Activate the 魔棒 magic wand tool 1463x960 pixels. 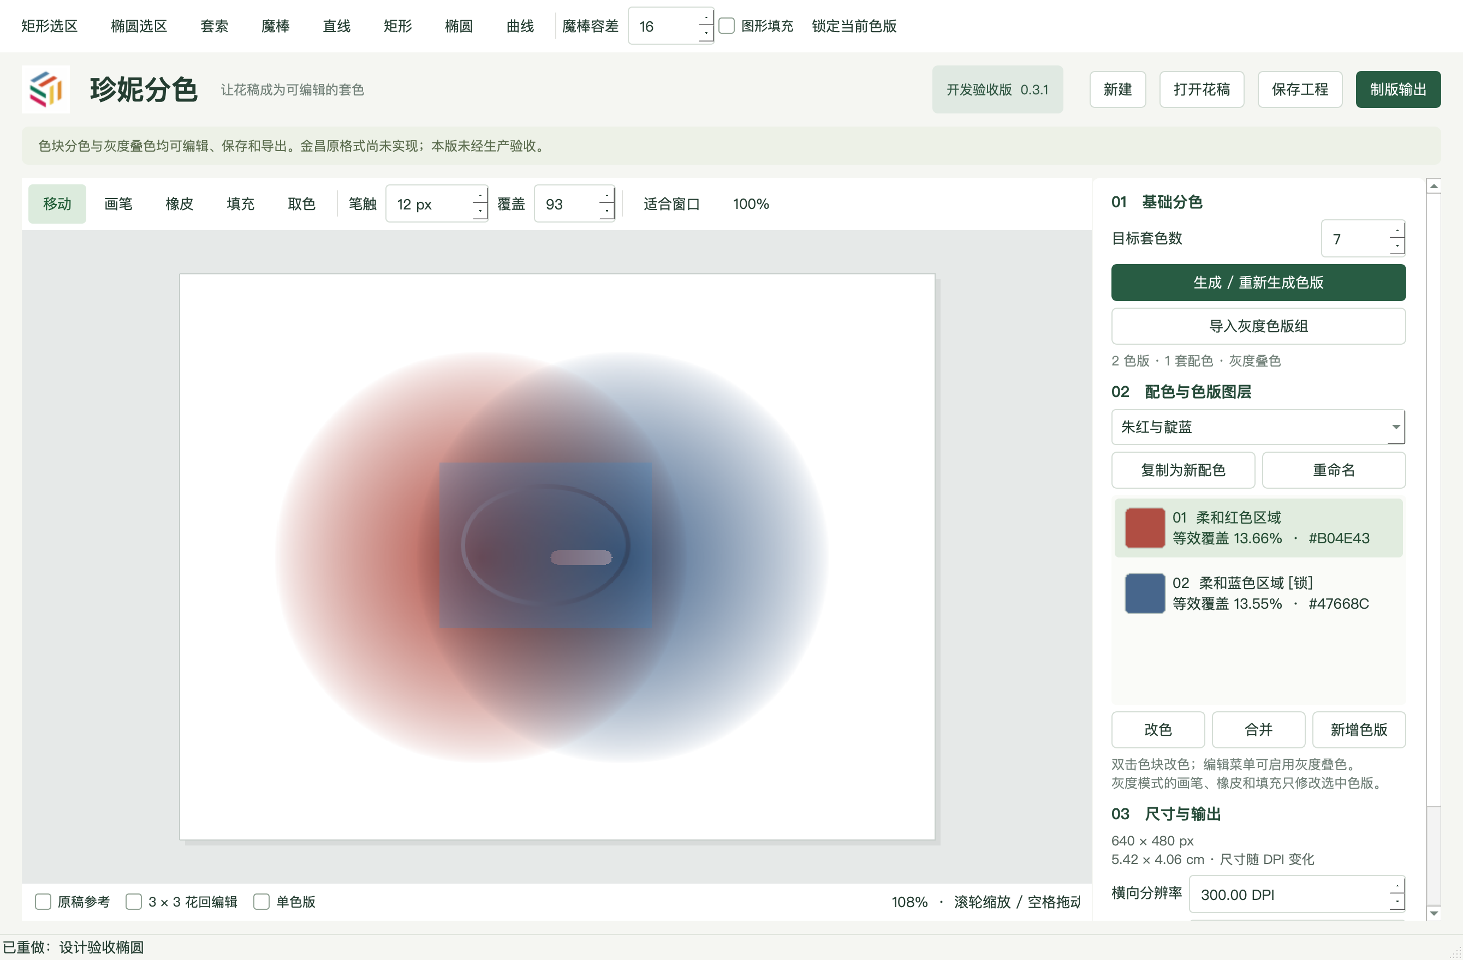(275, 26)
